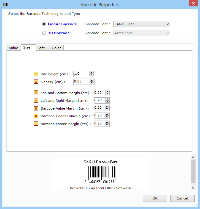The height and width of the screenshot is (209, 200).
Task: Click Barcode Header Margin field
Action: coord(99,116)
